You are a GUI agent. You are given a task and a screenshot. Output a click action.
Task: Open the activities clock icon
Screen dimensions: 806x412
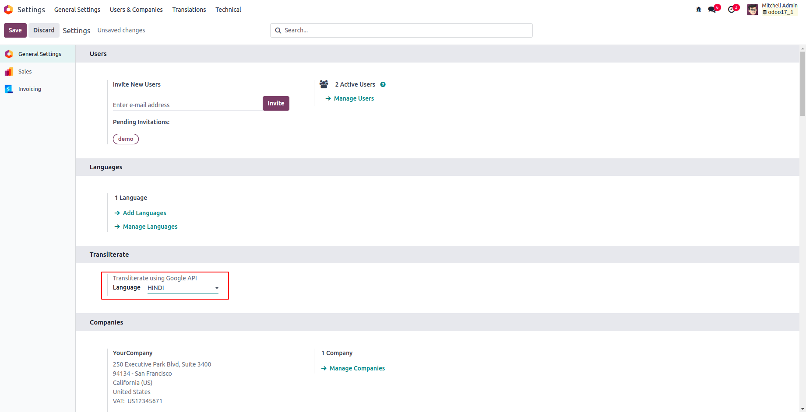(x=731, y=10)
